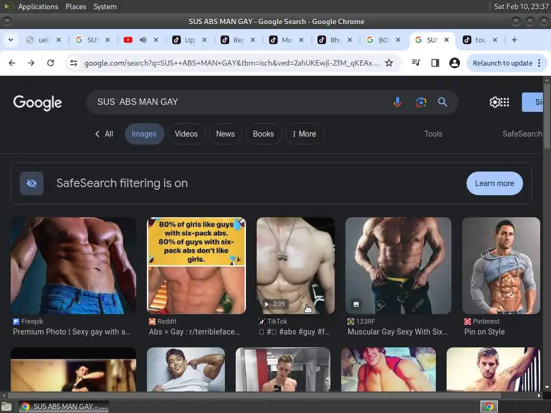Open Reddit 'Abs = Gay' result link
551x413 pixels.
[x=194, y=332]
